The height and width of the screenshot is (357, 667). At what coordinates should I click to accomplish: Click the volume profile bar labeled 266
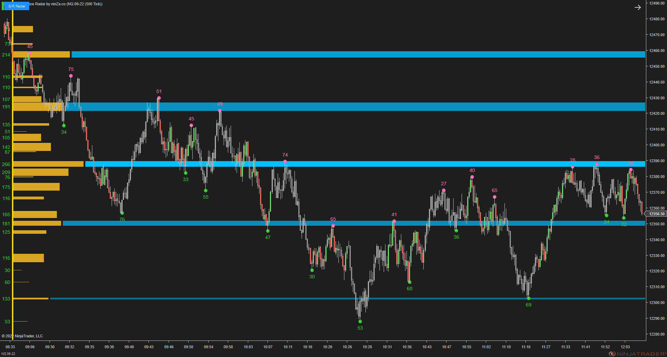[x=48, y=164]
